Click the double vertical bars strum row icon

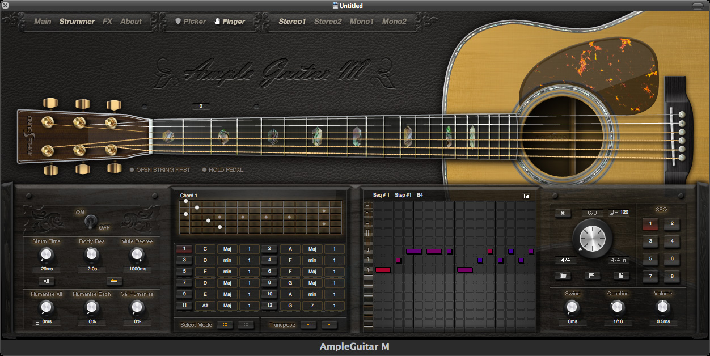pos(369,241)
